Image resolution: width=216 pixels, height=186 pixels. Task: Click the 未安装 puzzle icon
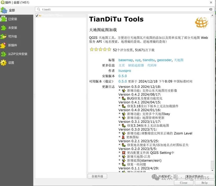click(3, 28)
